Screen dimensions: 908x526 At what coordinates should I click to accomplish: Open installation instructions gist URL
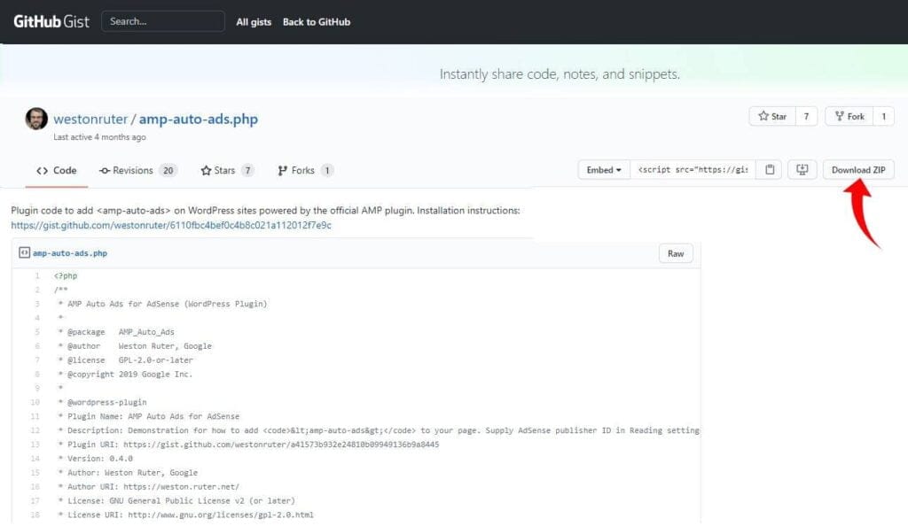pyautogui.click(x=171, y=226)
